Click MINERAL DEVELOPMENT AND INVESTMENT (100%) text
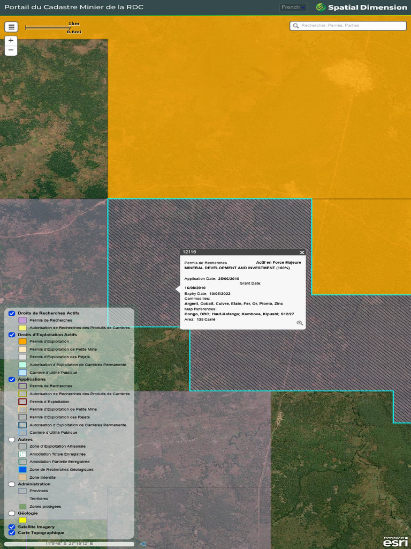 point(237,268)
